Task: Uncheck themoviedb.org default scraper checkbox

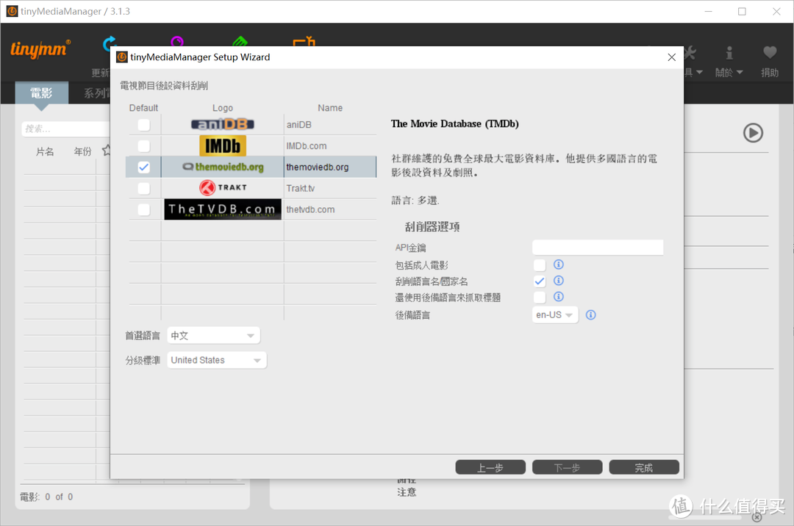Action: (144, 167)
